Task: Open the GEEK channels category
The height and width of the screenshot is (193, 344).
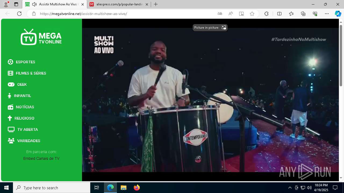Action: pyautogui.click(x=22, y=84)
